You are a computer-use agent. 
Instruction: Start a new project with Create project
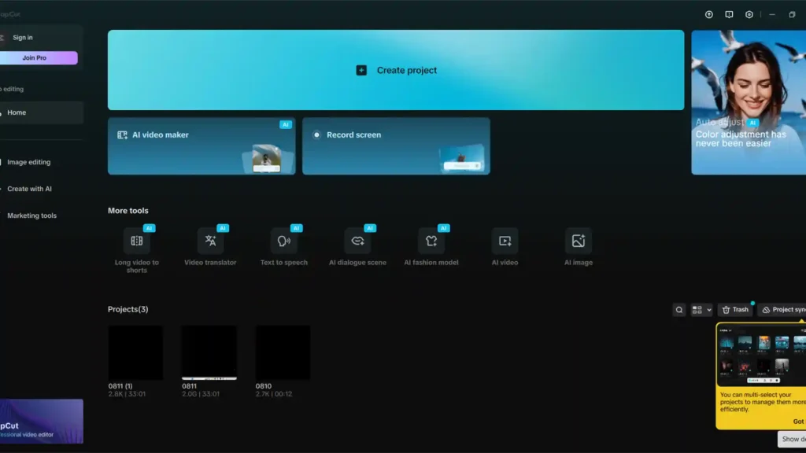tap(396, 70)
